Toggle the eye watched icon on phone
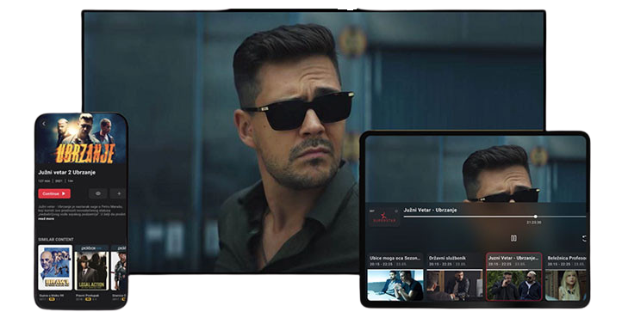Image resolution: width=628 pixels, height=318 pixels. tap(97, 193)
